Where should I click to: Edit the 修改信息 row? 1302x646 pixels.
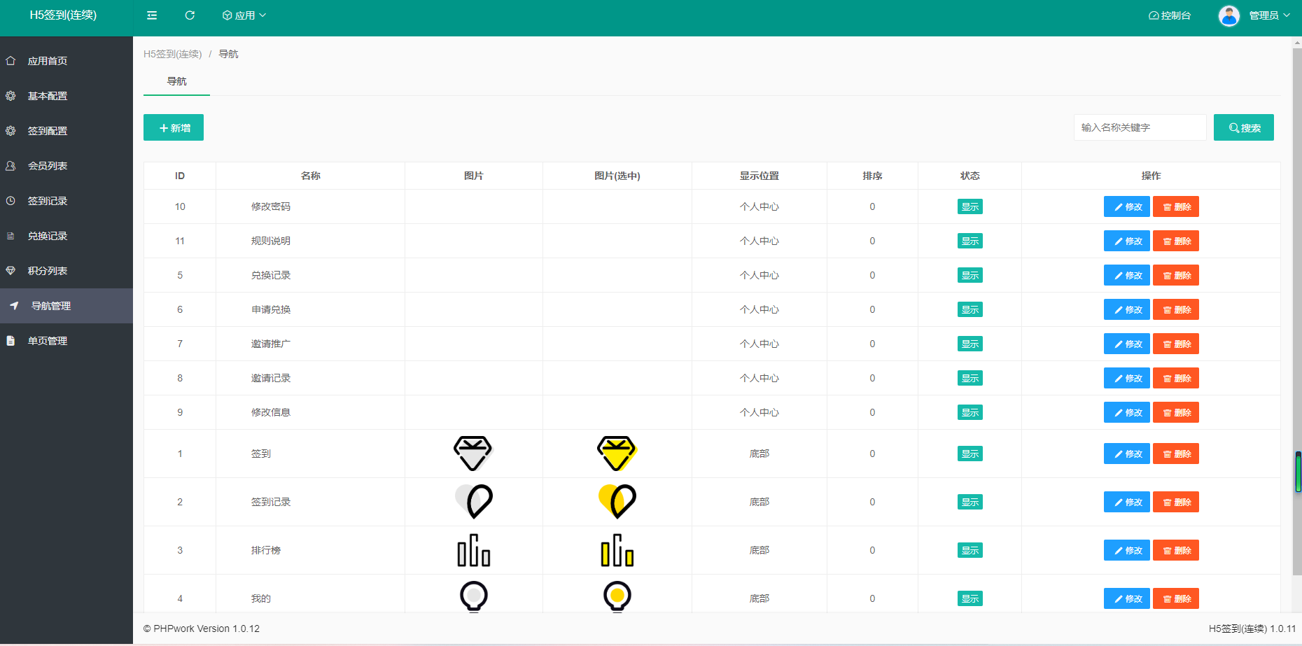coord(1127,412)
